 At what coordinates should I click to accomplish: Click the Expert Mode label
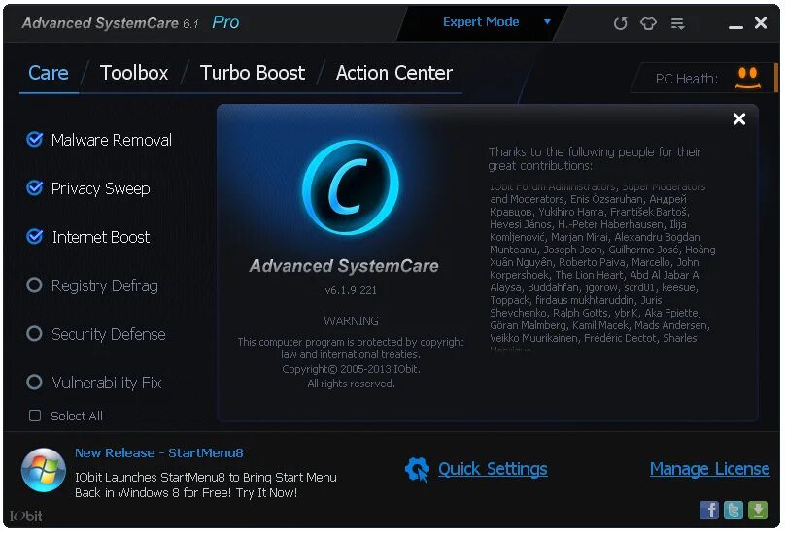tap(481, 22)
